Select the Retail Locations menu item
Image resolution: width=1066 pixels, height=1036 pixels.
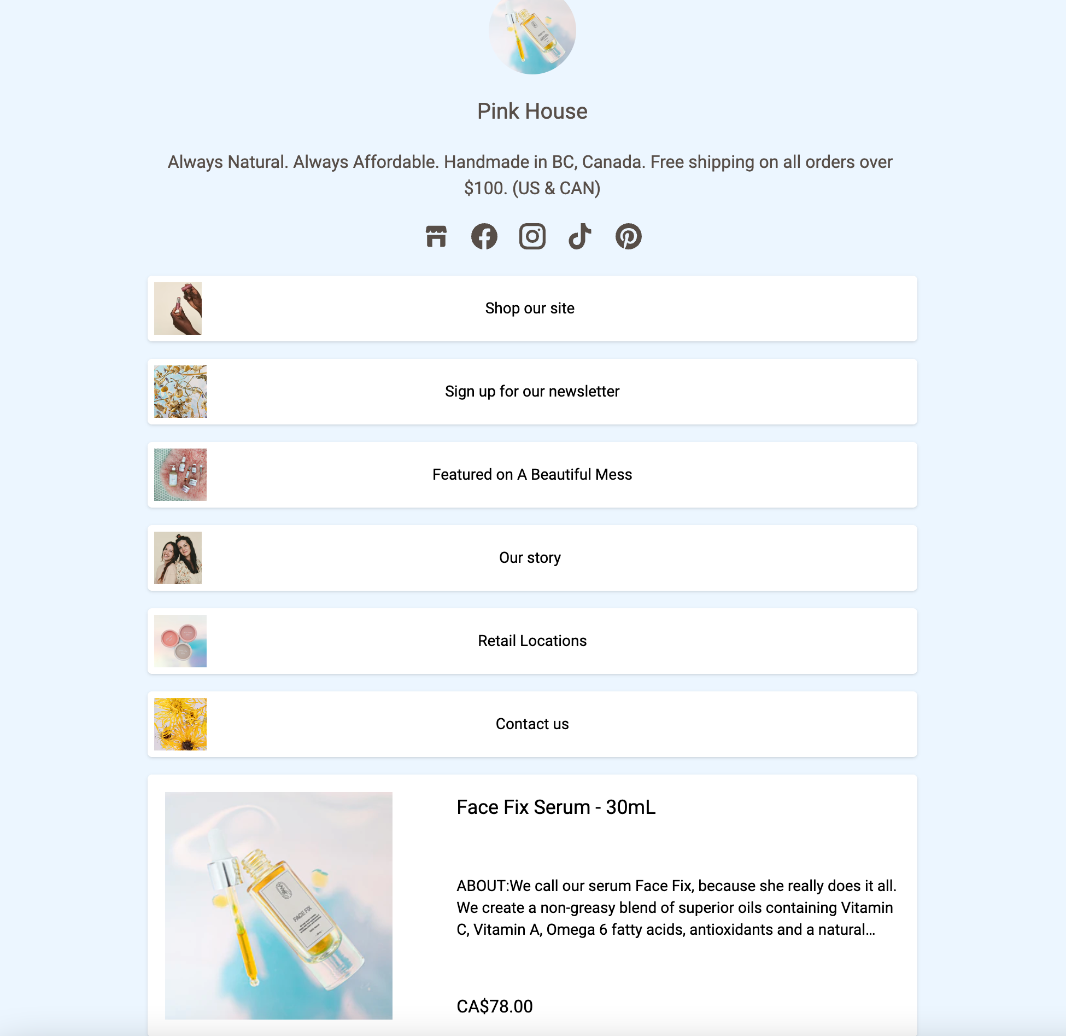532,641
